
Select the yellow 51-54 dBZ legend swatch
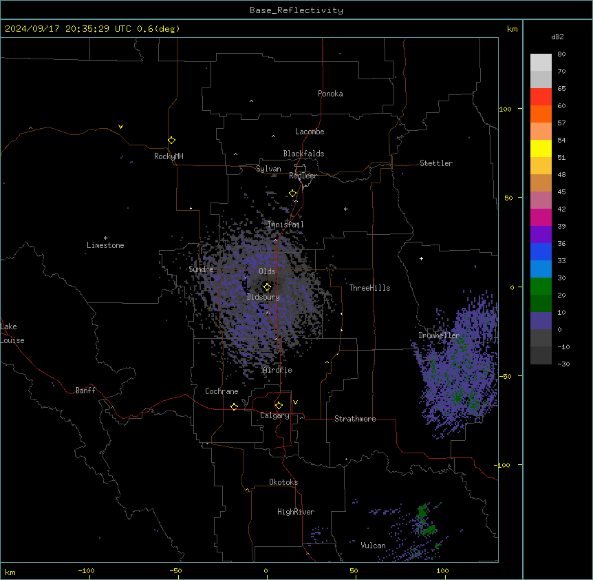pos(541,149)
